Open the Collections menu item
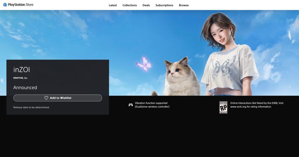299x157 pixels. click(130, 5)
